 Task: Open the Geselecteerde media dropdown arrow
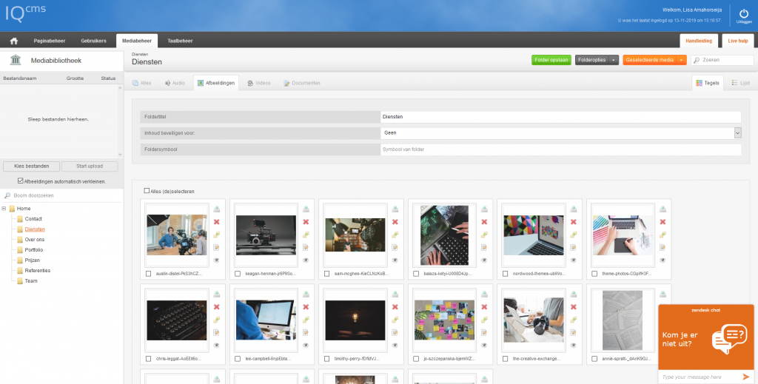click(682, 60)
